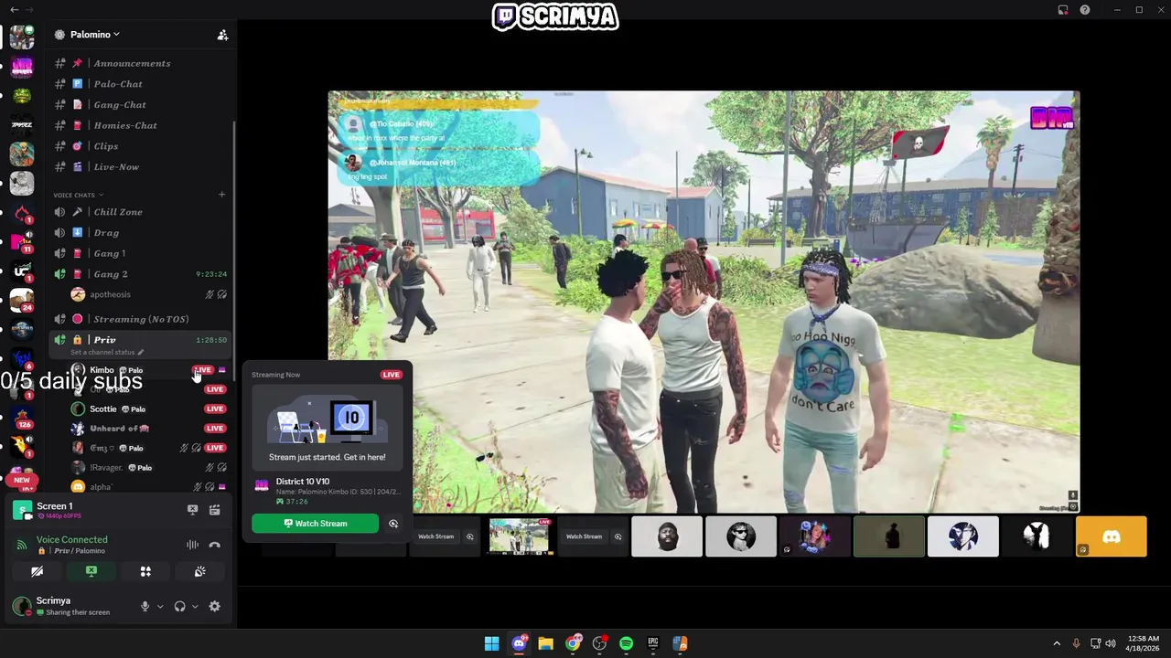Viewport: 1171px width, 658px height.
Task: Click Set a channel status
Action: click(106, 353)
